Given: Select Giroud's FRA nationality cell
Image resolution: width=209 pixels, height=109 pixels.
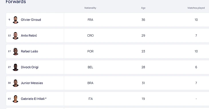Looking at the screenshot, I should (90, 20).
